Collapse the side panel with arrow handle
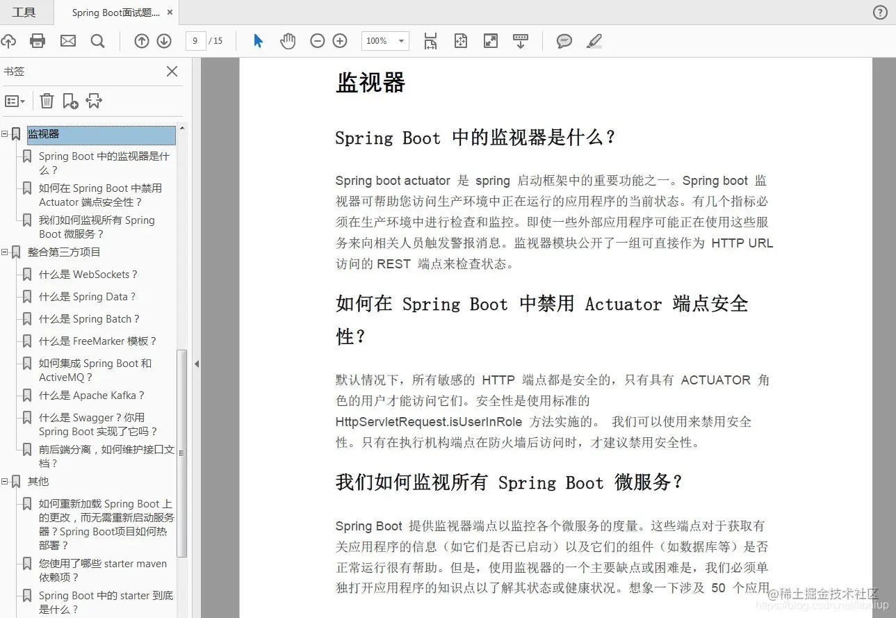The height and width of the screenshot is (618, 896). (x=197, y=364)
